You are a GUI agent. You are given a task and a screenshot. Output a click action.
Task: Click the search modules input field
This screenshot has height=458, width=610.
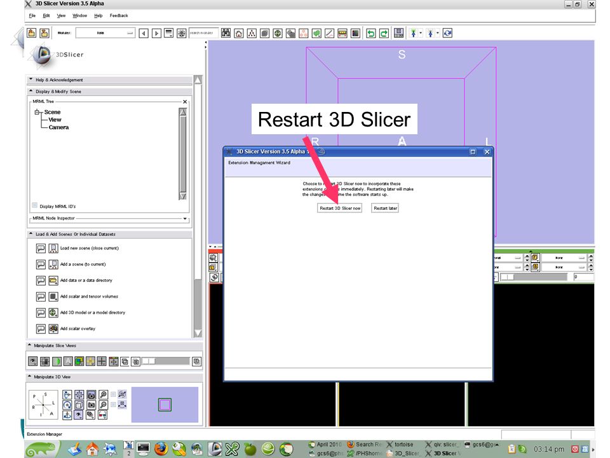(x=203, y=33)
